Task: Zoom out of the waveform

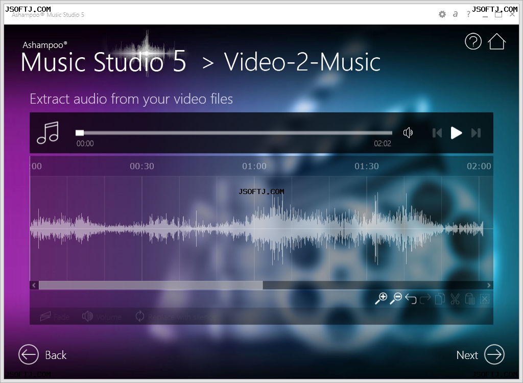Action: click(x=396, y=299)
